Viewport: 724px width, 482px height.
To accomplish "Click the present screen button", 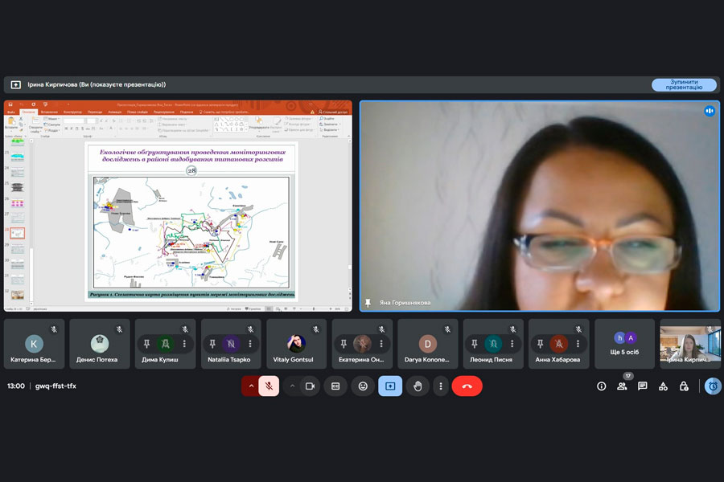I will coord(390,386).
